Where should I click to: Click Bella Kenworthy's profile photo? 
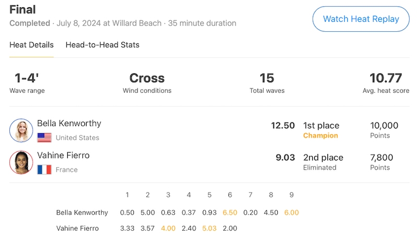[21, 130]
